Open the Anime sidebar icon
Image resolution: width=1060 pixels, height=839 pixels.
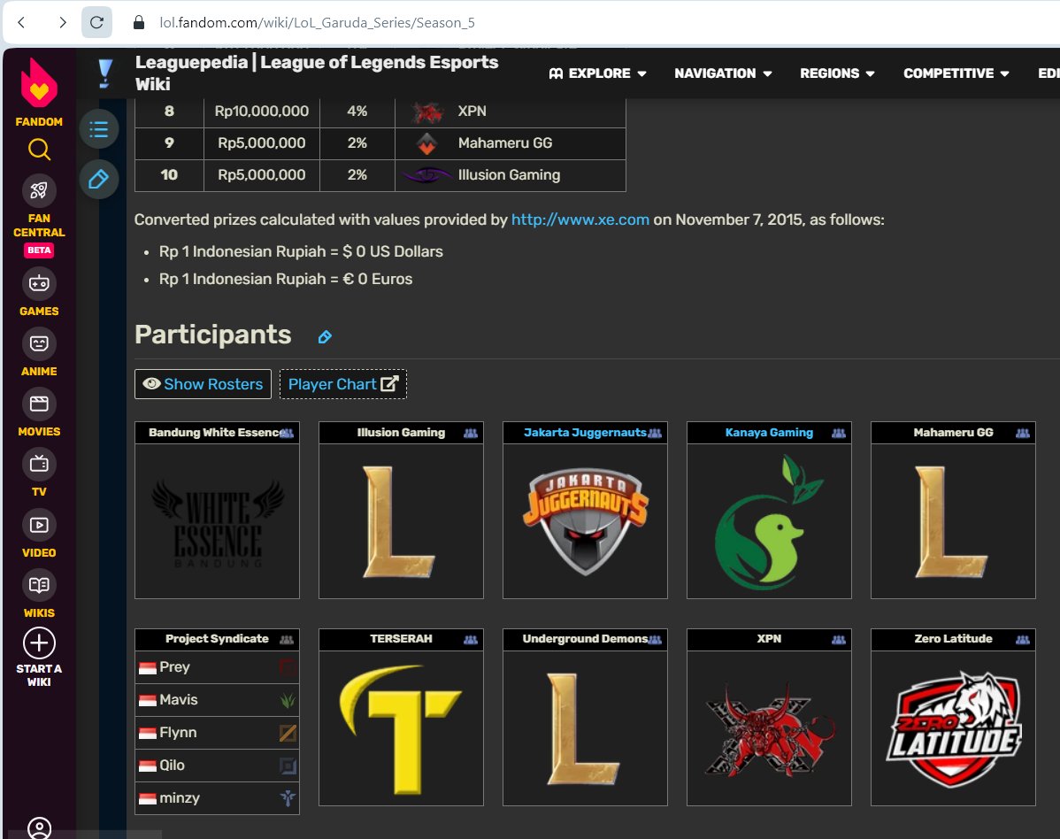coord(39,343)
